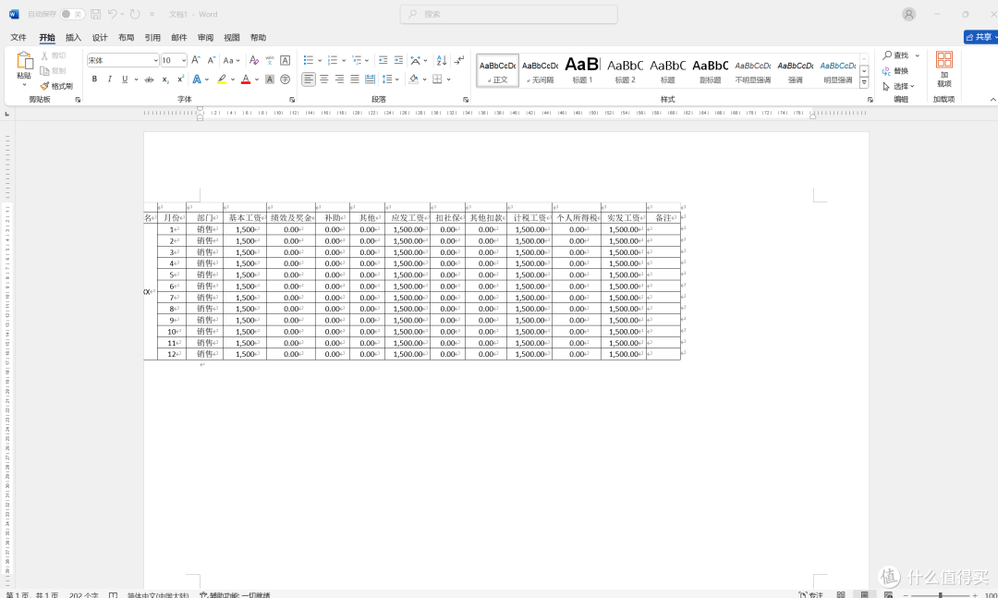Click the Undo arrow

(113, 14)
